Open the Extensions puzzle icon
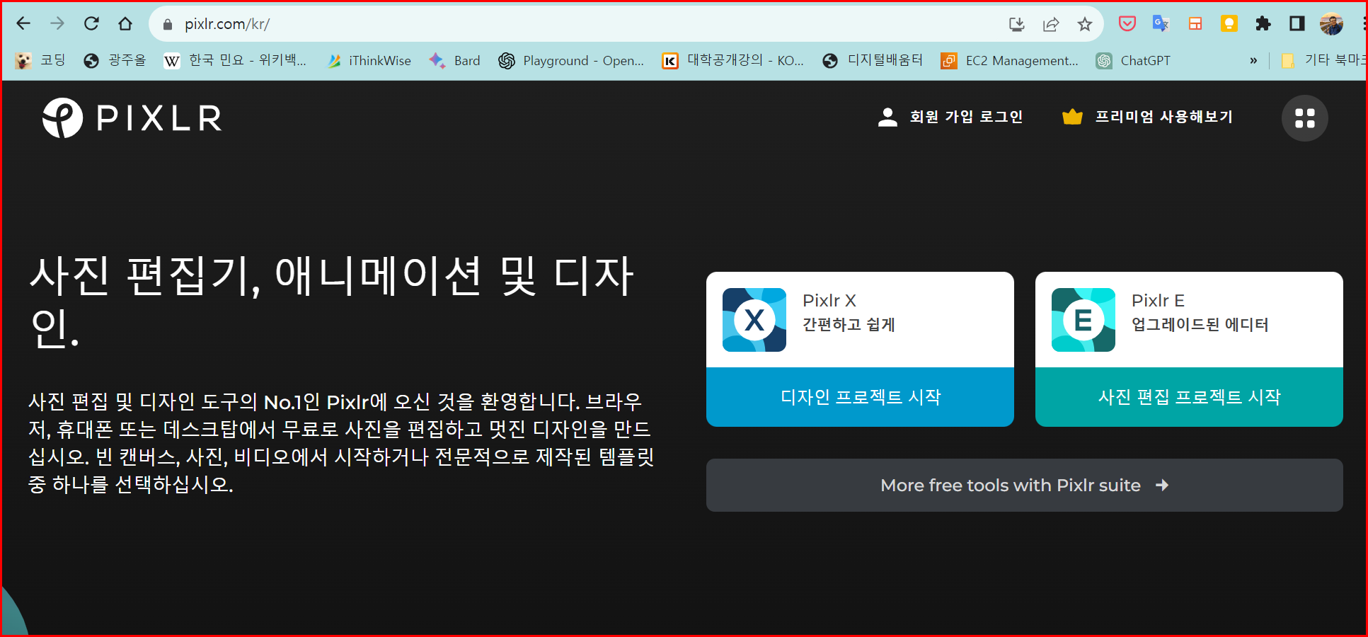This screenshot has height=637, width=1368. (1263, 24)
